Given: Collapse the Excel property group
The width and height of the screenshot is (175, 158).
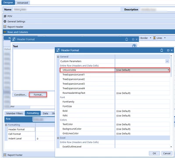Looking at the screenshot, I should click(x=58, y=138).
